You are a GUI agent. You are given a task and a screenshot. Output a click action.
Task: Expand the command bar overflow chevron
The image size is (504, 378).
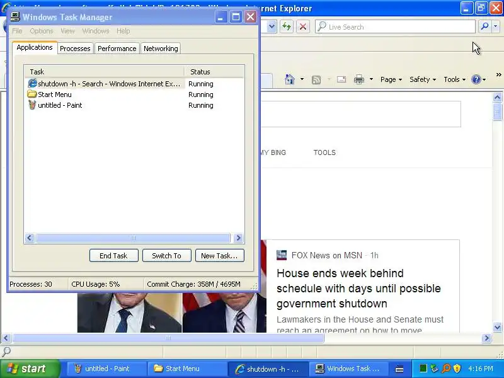(498, 75)
